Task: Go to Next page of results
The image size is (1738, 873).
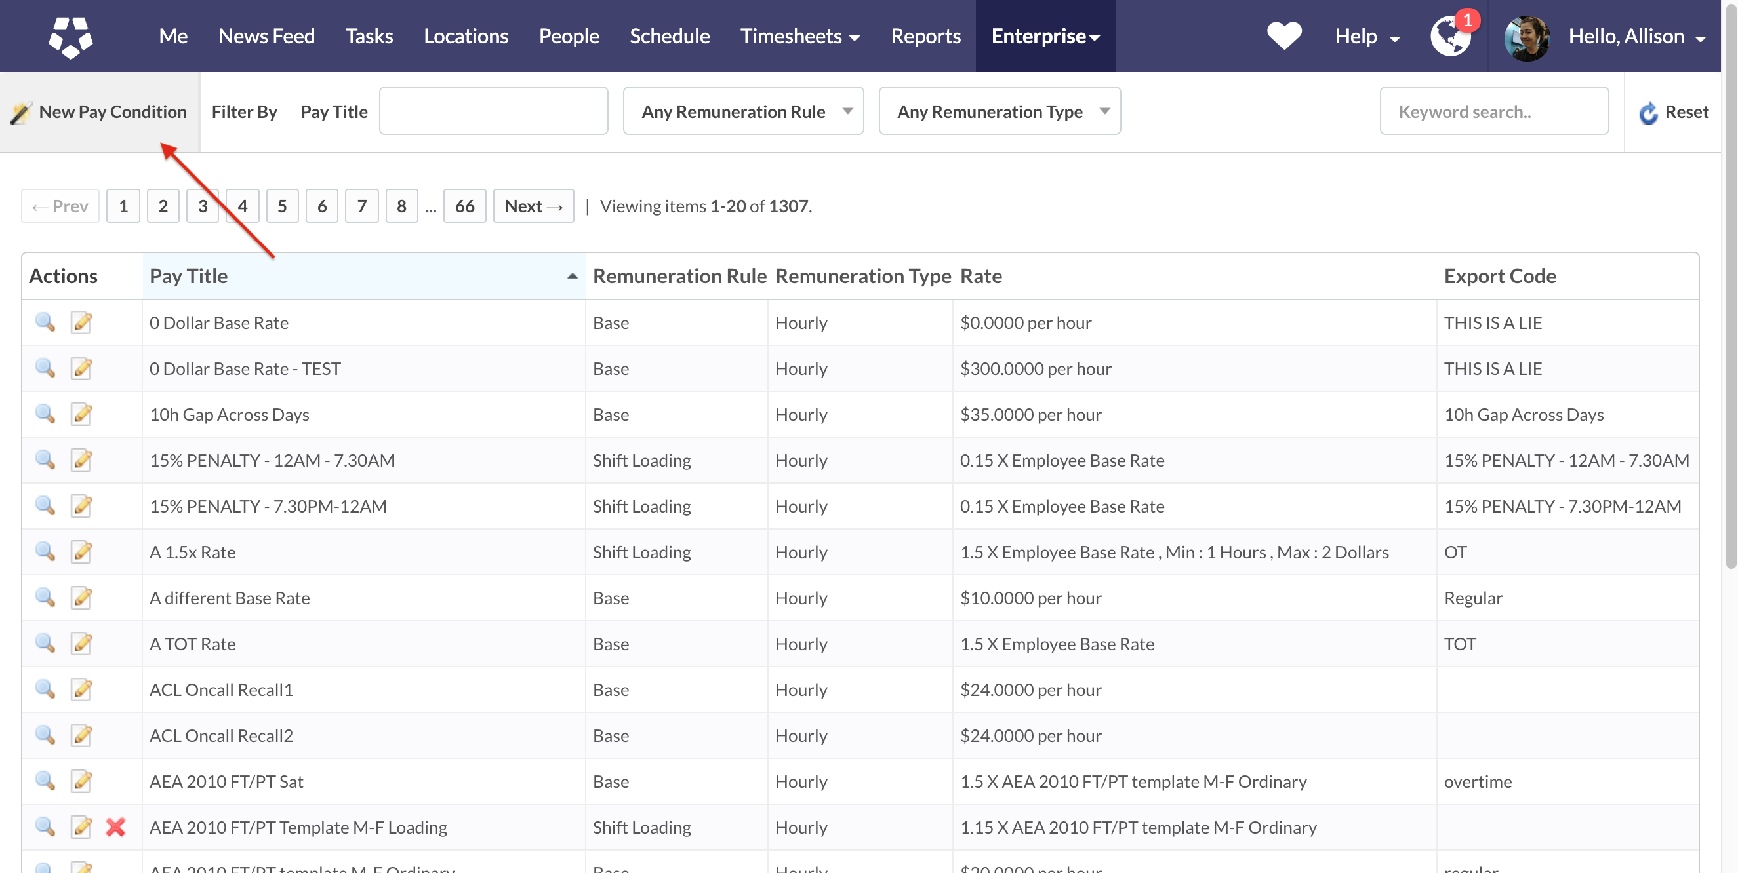Action: pyautogui.click(x=533, y=206)
